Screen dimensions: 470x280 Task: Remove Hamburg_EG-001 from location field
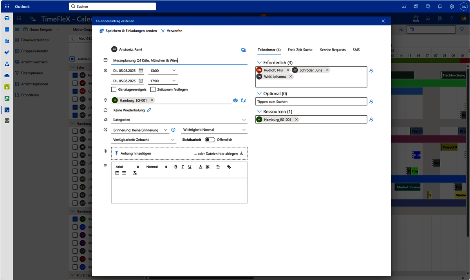pos(152,100)
